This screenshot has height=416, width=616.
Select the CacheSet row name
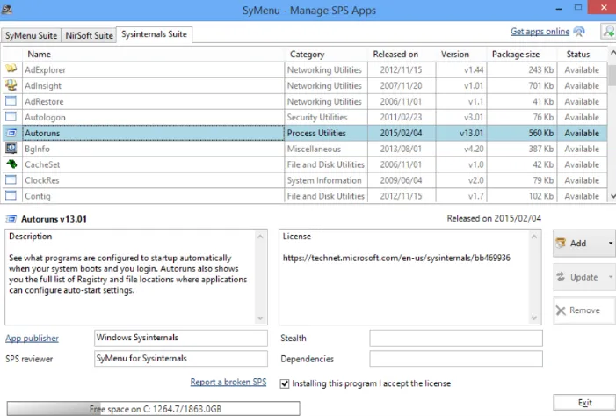42,164
